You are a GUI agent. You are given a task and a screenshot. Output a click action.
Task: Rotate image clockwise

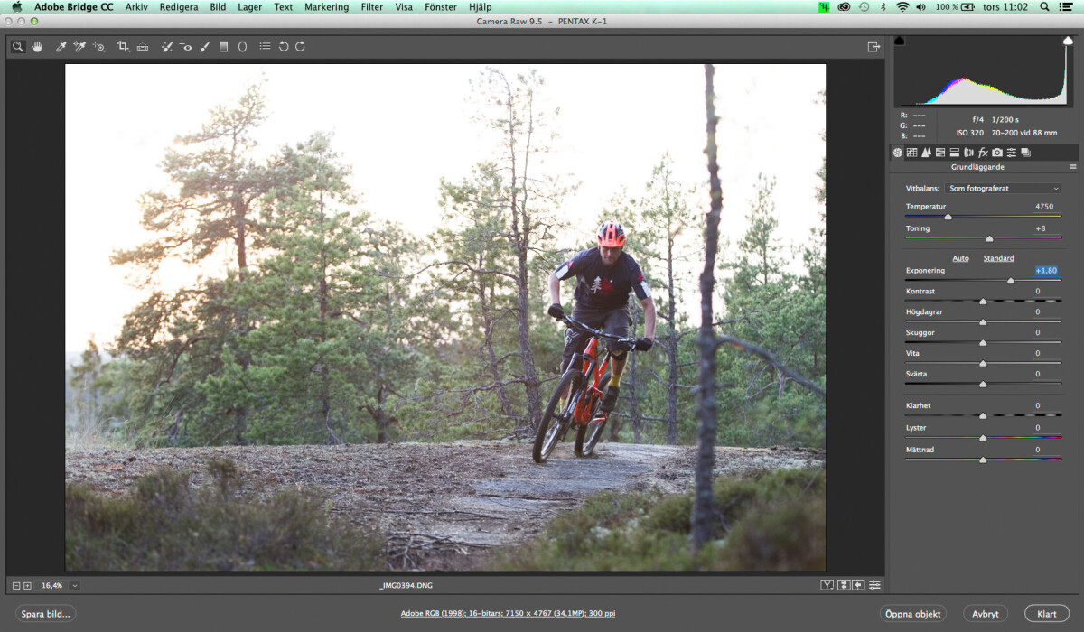[x=300, y=46]
